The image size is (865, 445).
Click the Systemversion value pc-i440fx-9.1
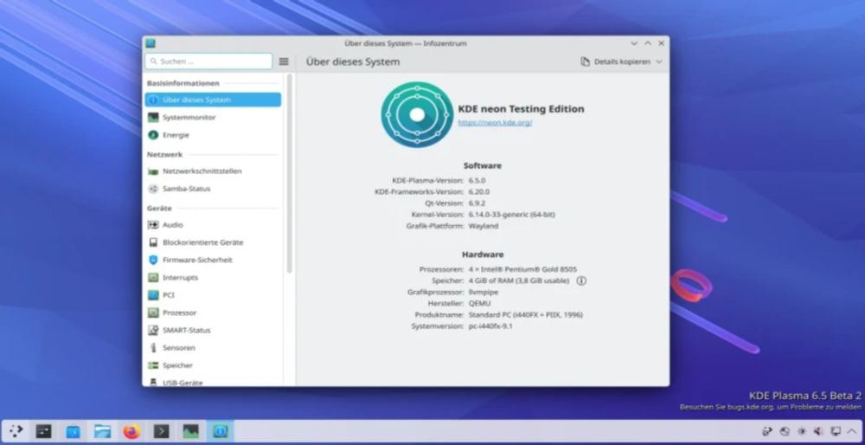click(x=490, y=326)
